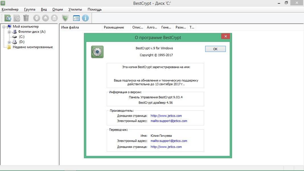Sort by Размещение column header
This screenshot has width=304, height=171.
point(116,27)
